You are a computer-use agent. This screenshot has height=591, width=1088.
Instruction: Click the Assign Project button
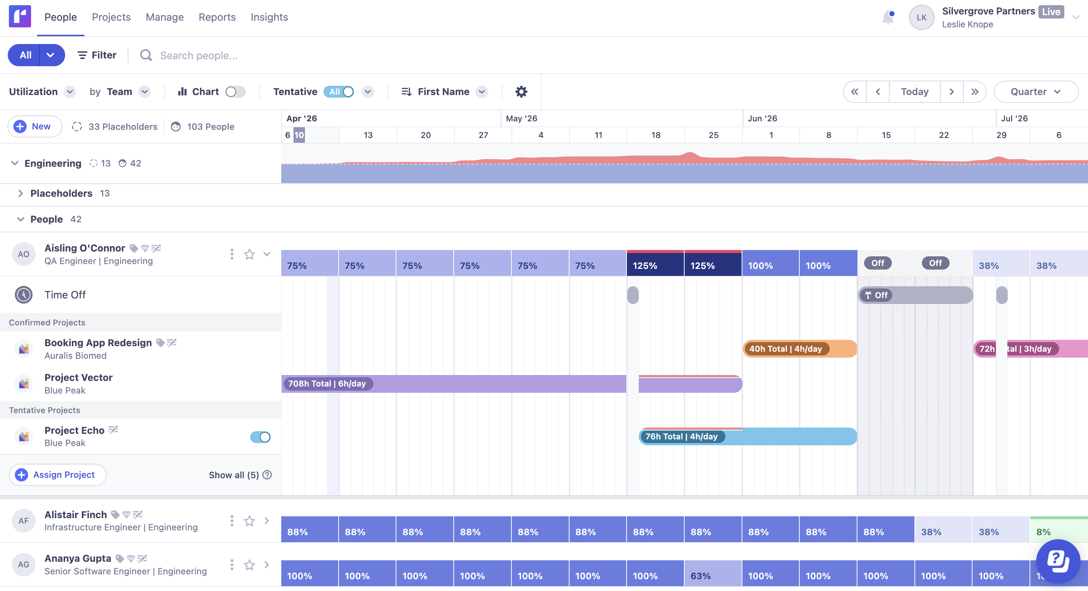(57, 475)
